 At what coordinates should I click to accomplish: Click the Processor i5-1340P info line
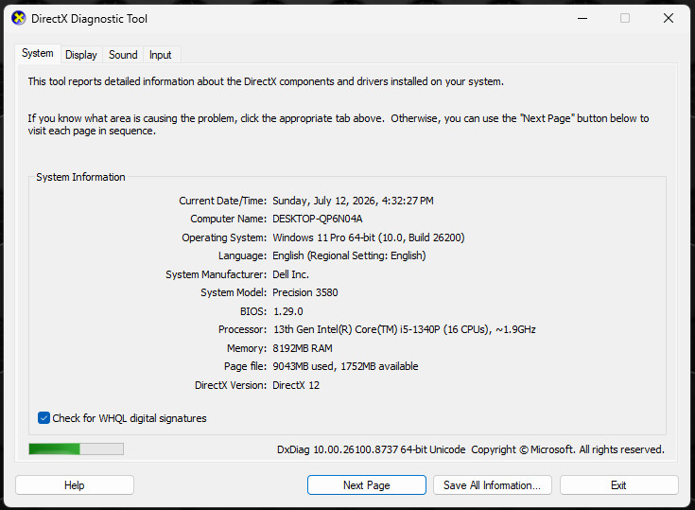pos(404,329)
